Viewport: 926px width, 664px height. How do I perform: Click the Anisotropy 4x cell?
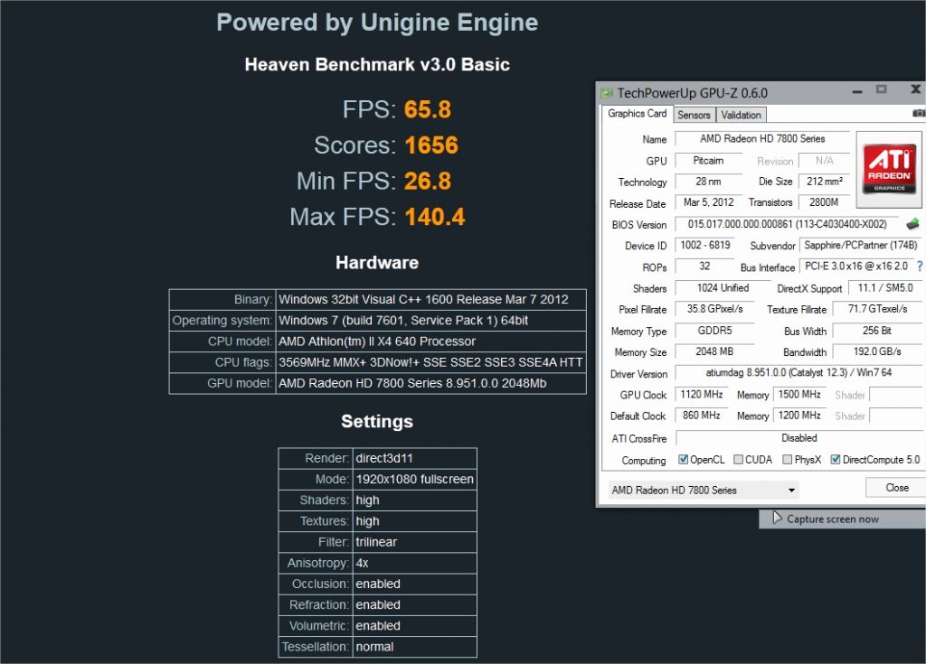[x=414, y=563]
